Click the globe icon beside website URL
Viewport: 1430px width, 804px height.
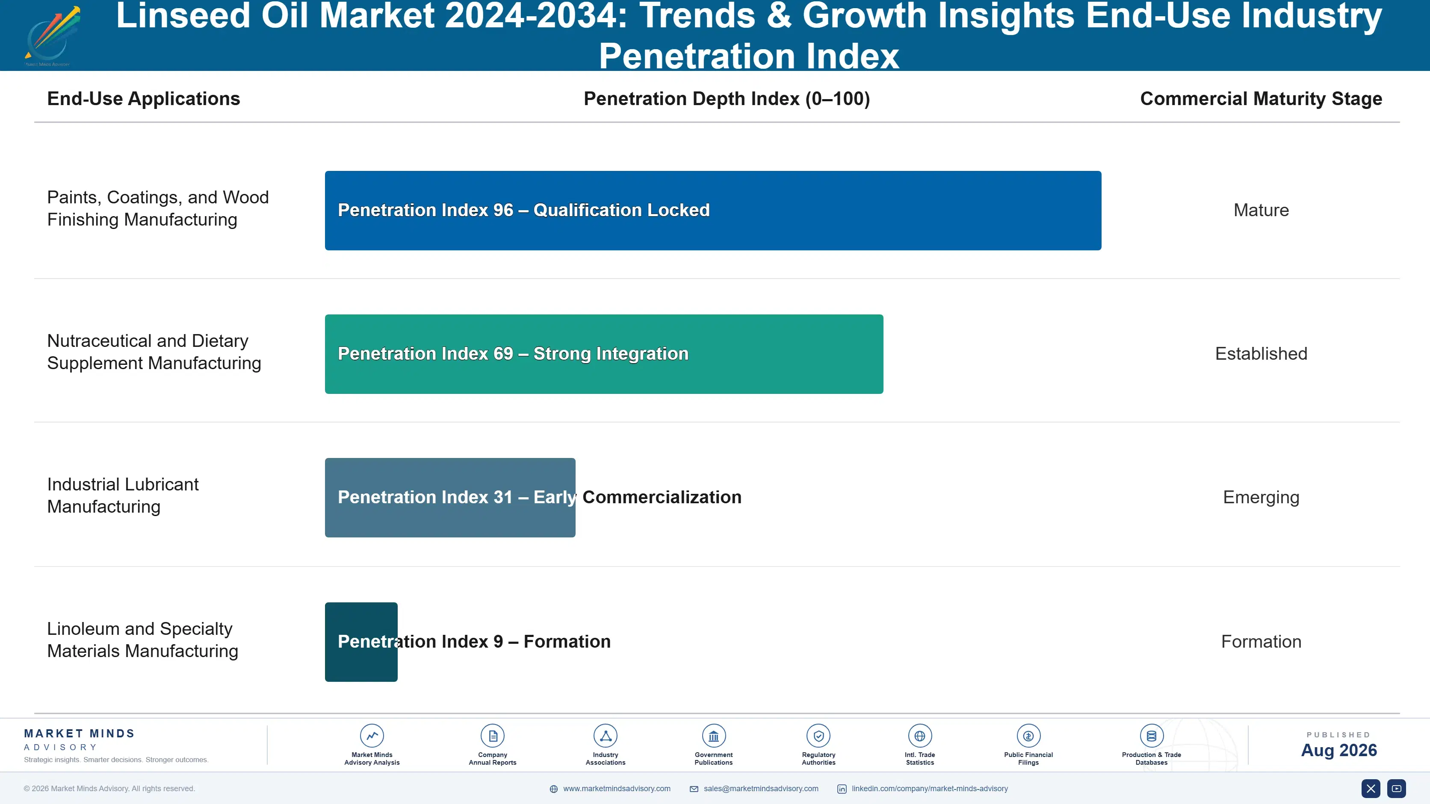pos(553,789)
